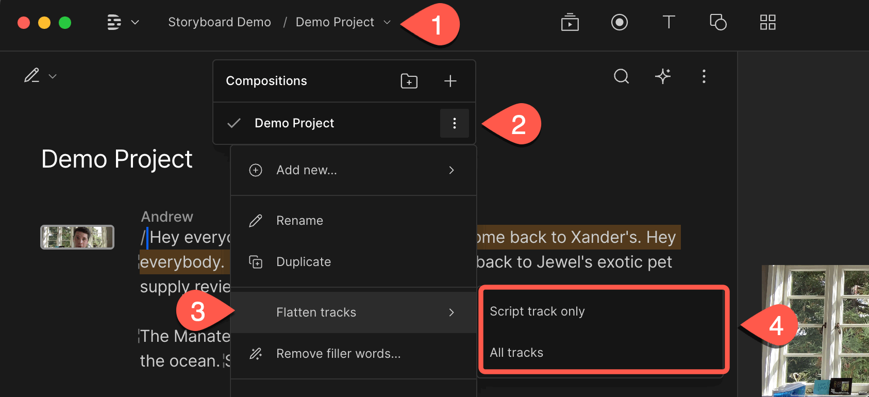
Task: Open the AI sparkle actions icon
Action: (x=663, y=76)
